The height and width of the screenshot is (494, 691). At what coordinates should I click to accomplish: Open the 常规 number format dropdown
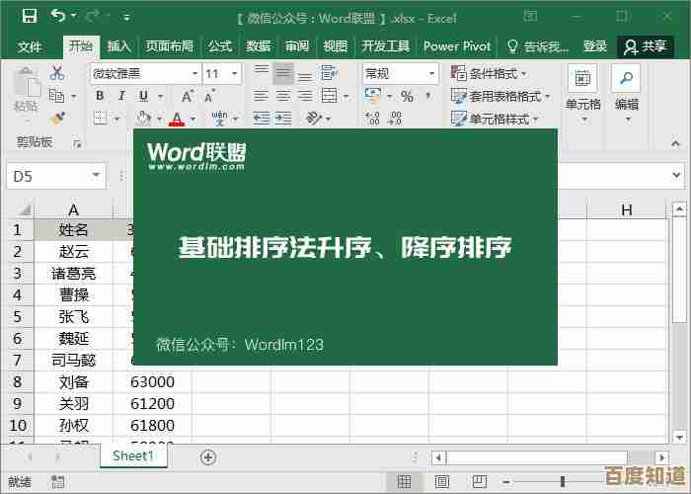[x=431, y=74]
